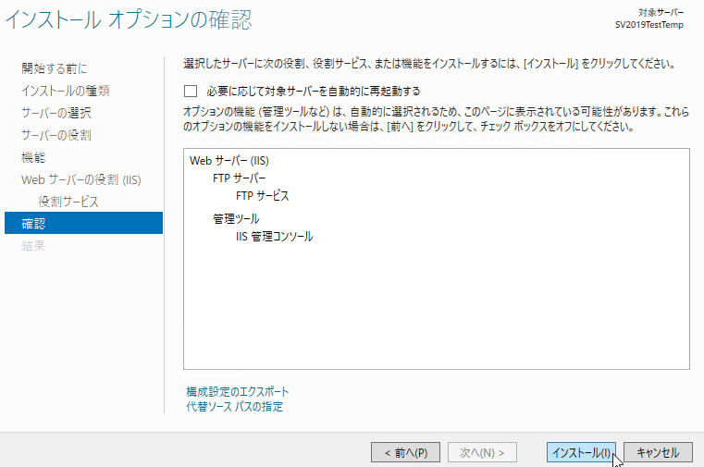
Task: Click the IIS 管理コンソール list entry
Action: [275, 236]
